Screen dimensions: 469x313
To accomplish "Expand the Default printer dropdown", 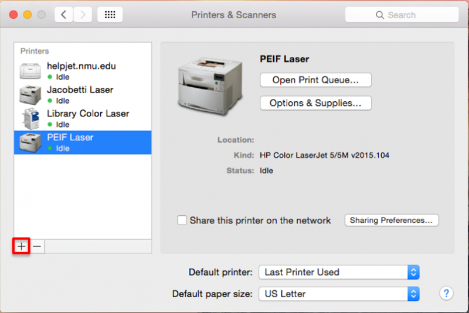I will (339, 272).
